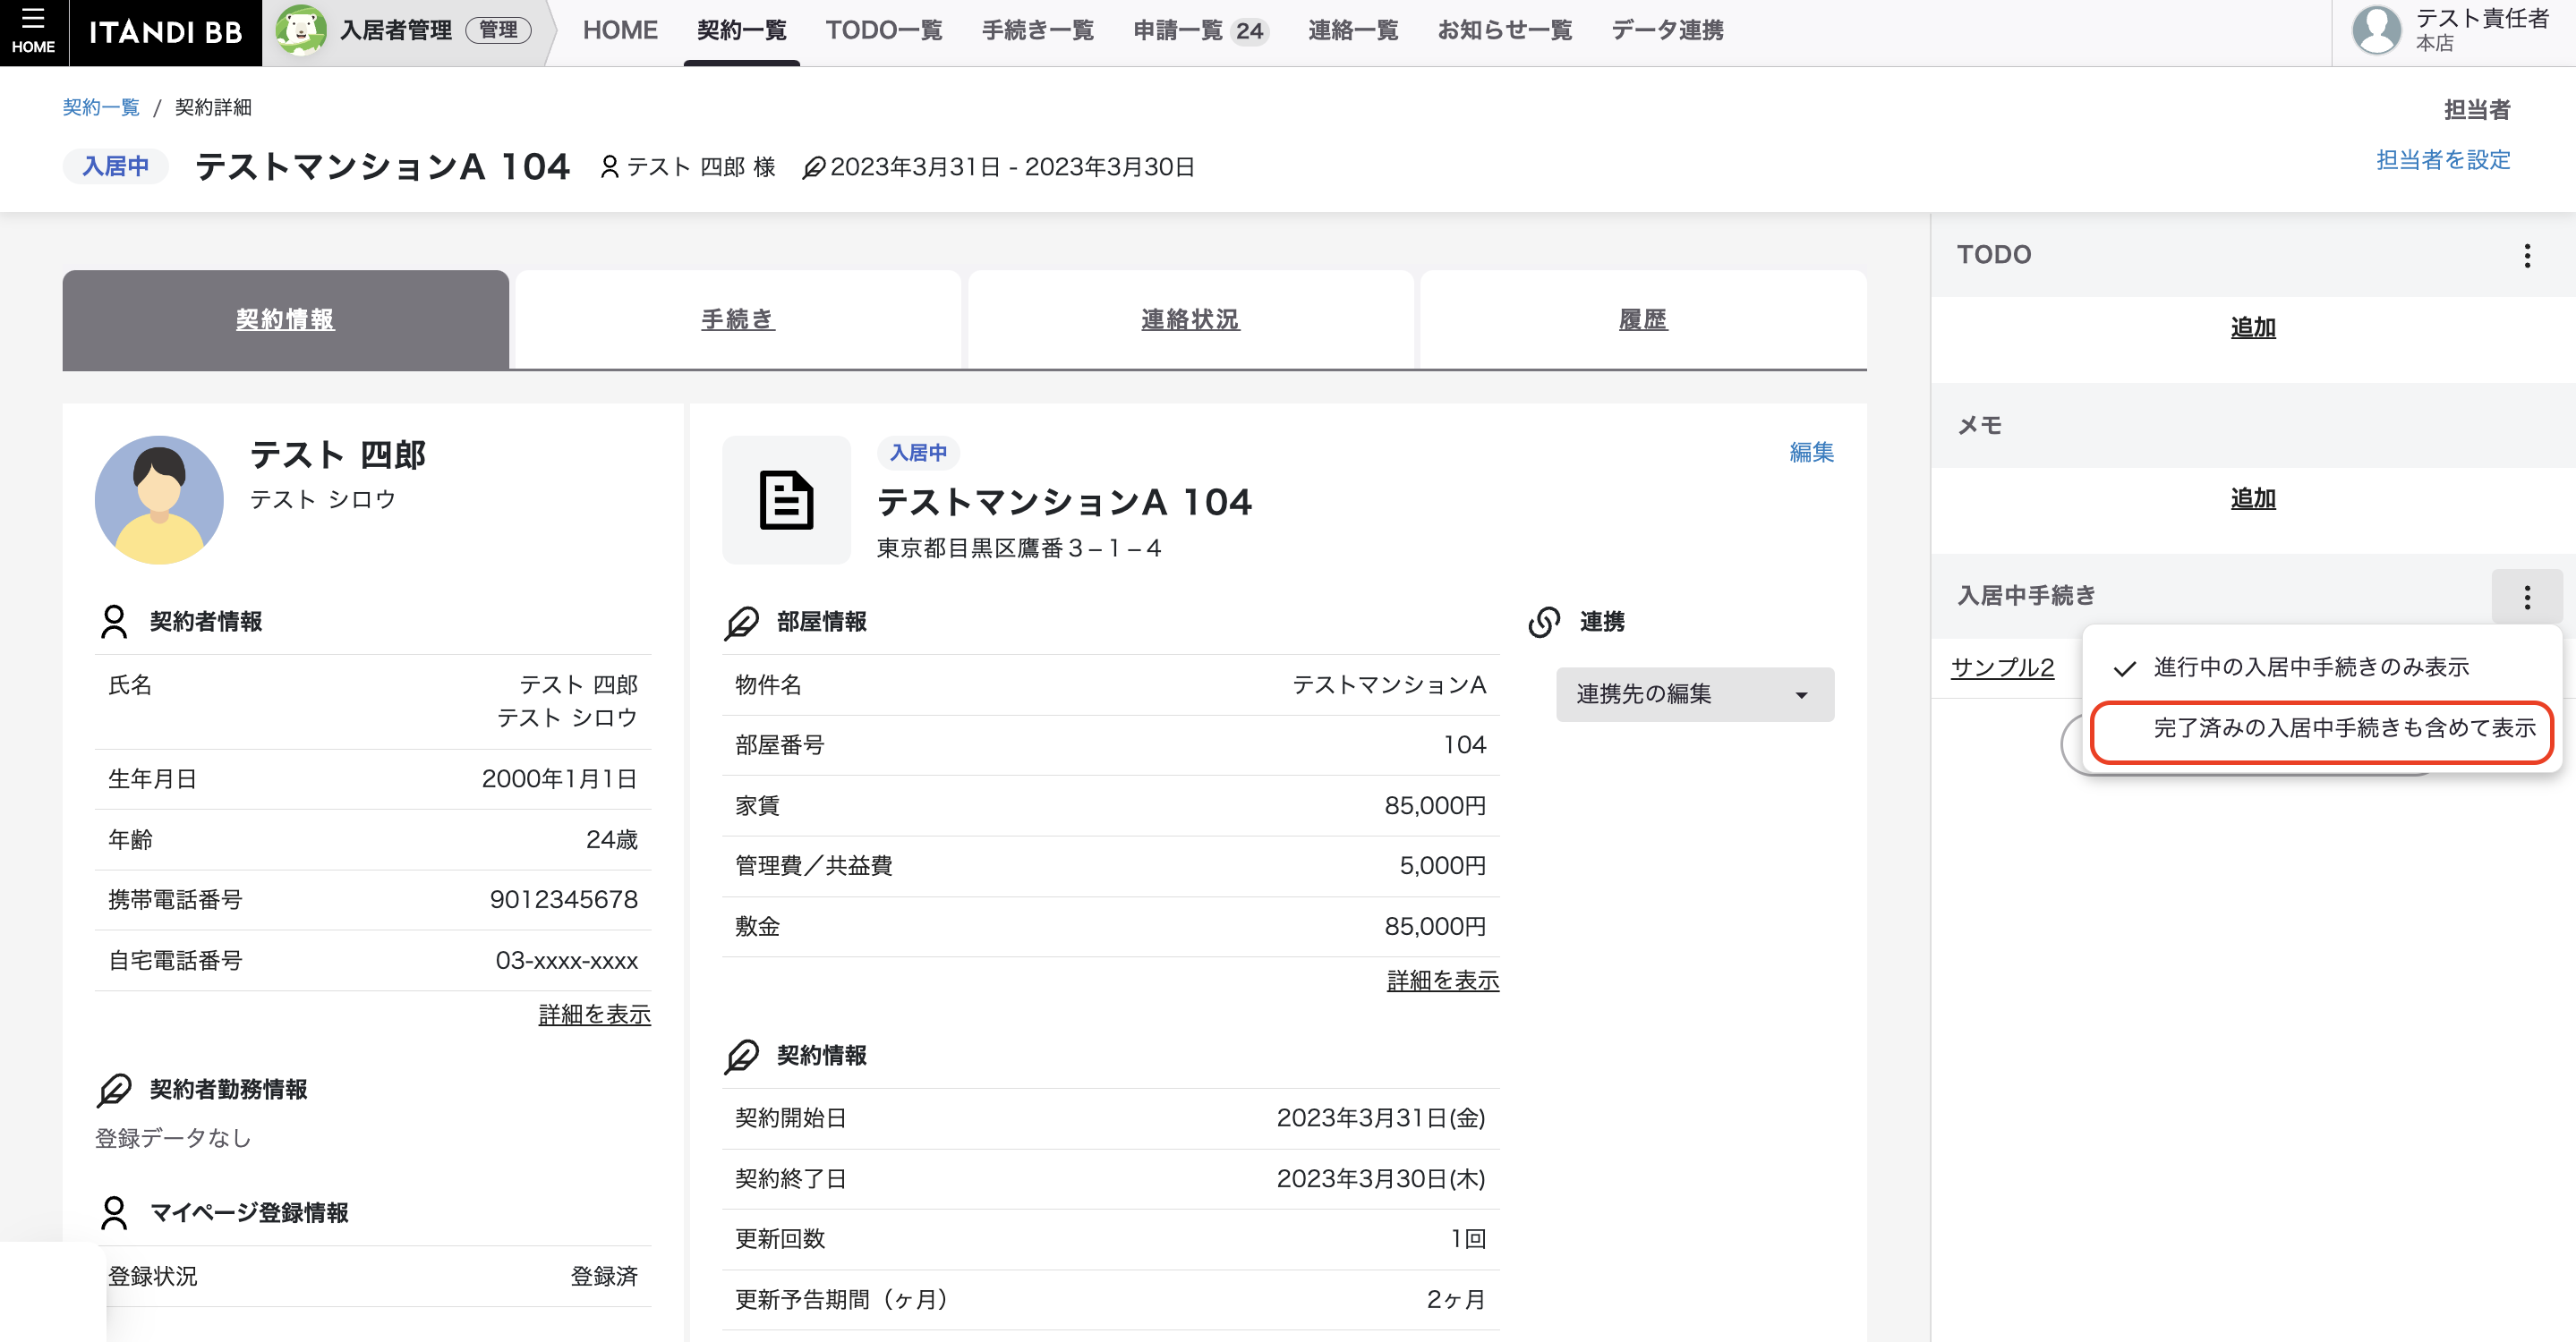Click the 契約開始日 value 2023年3月31日(金)

(x=1381, y=1118)
